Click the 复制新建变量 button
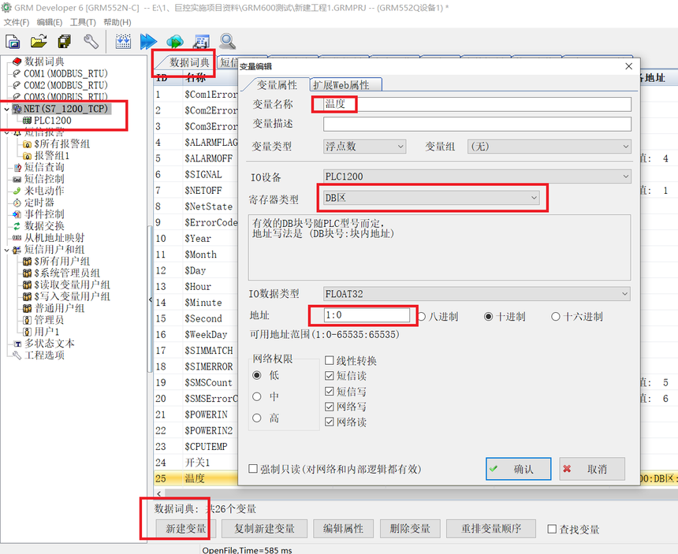The height and width of the screenshot is (554, 678). click(x=264, y=529)
